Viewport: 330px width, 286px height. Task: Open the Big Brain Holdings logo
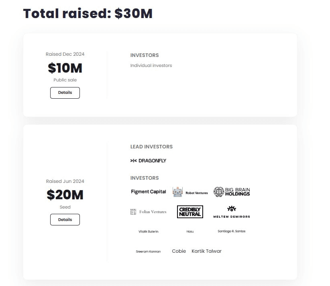click(x=232, y=192)
